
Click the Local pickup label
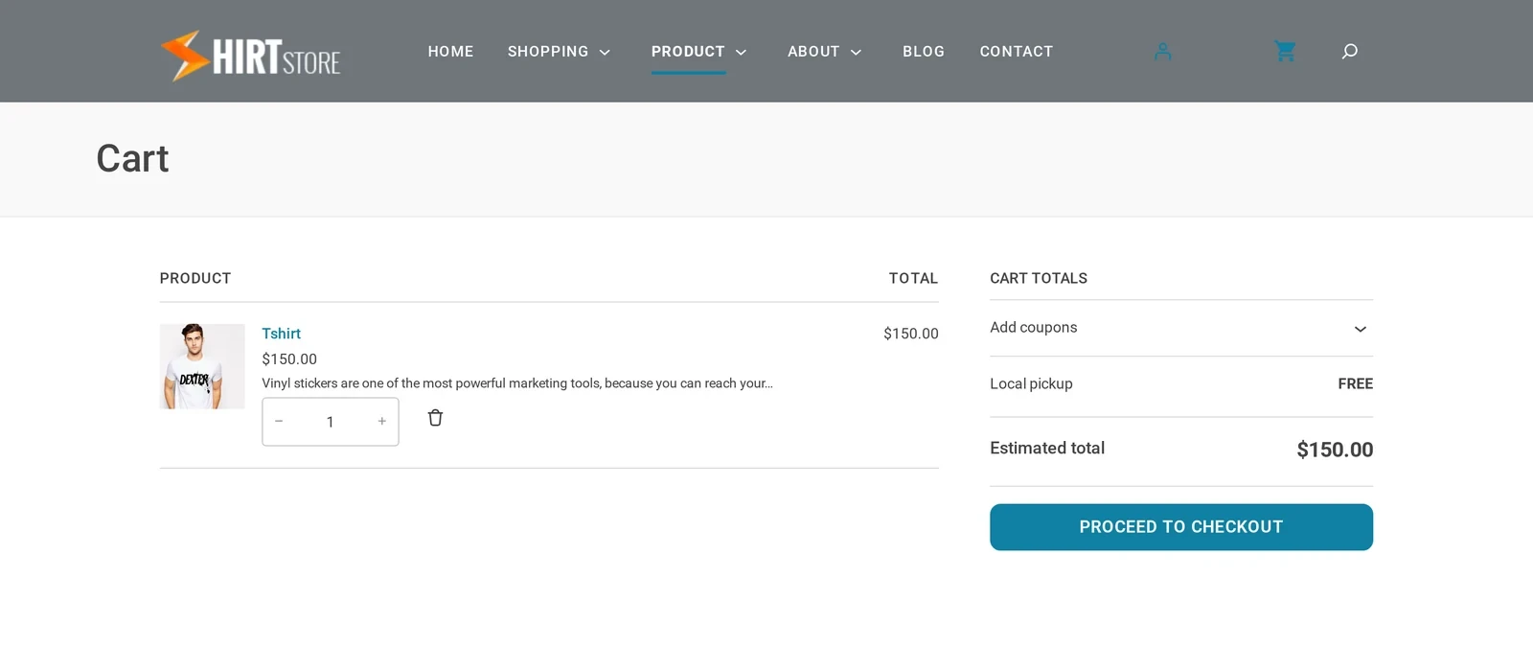[x=1031, y=383]
